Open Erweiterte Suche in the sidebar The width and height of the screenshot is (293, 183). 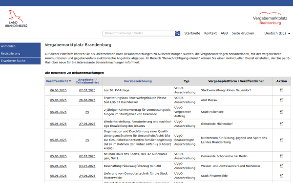20,61
